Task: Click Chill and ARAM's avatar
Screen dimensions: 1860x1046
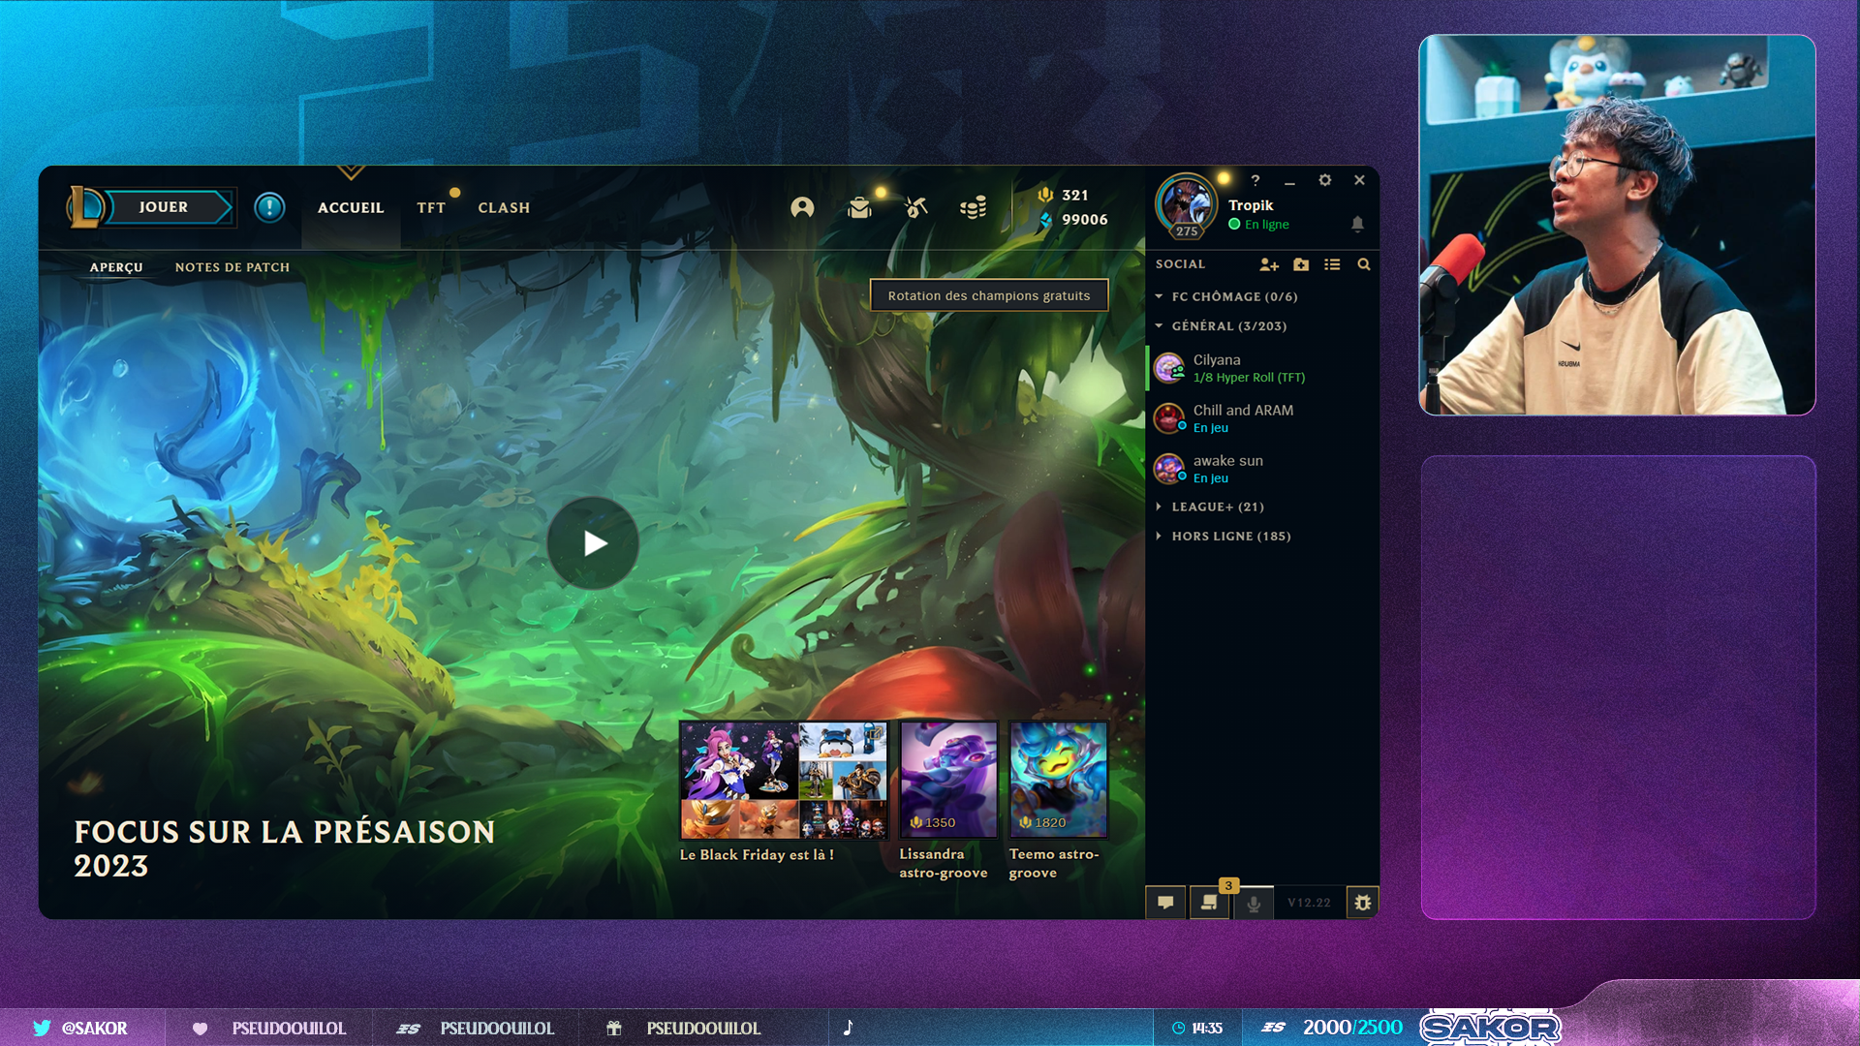Action: click(x=1169, y=418)
